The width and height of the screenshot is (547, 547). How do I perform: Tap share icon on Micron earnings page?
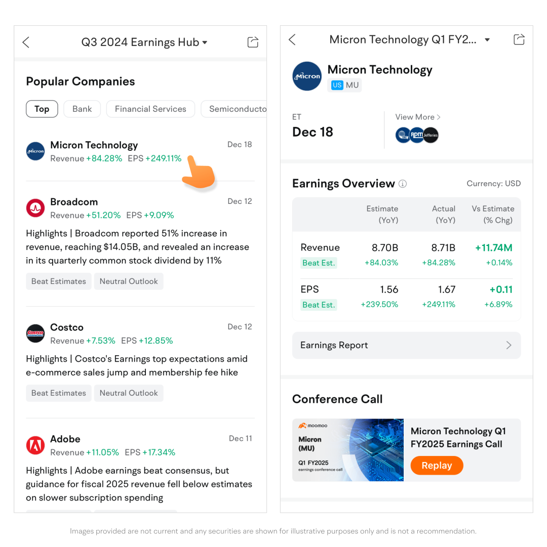tap(519, 40)
